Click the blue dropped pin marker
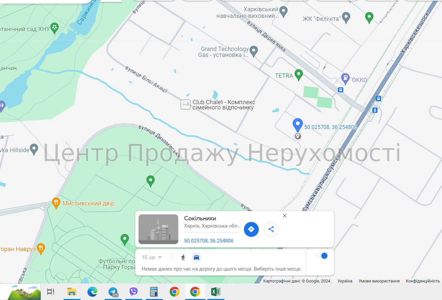The height and width of the screenshot is (300, 442). tap(298, 125)
